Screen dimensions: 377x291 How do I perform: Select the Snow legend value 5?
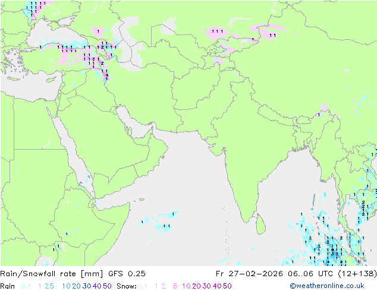[x=175, y=286]
